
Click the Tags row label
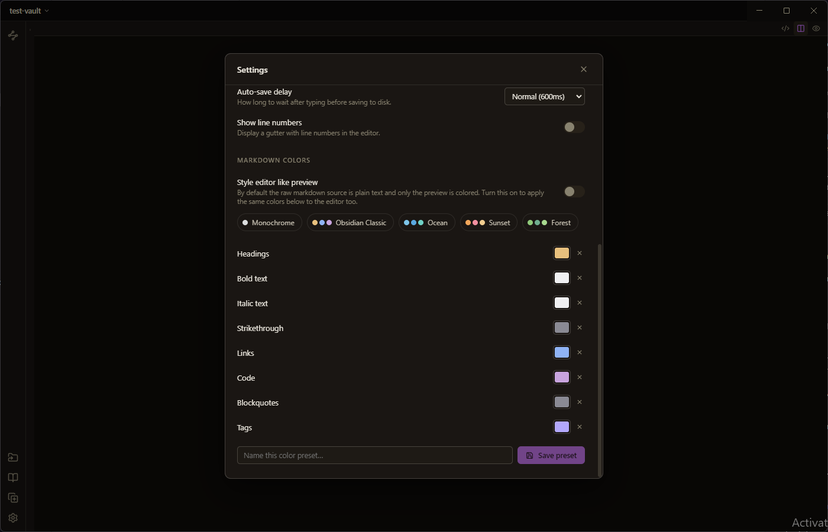(x=244, y=427)
